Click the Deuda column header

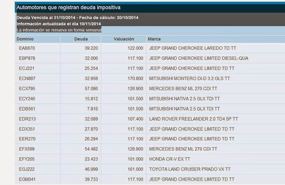[81, 39]
